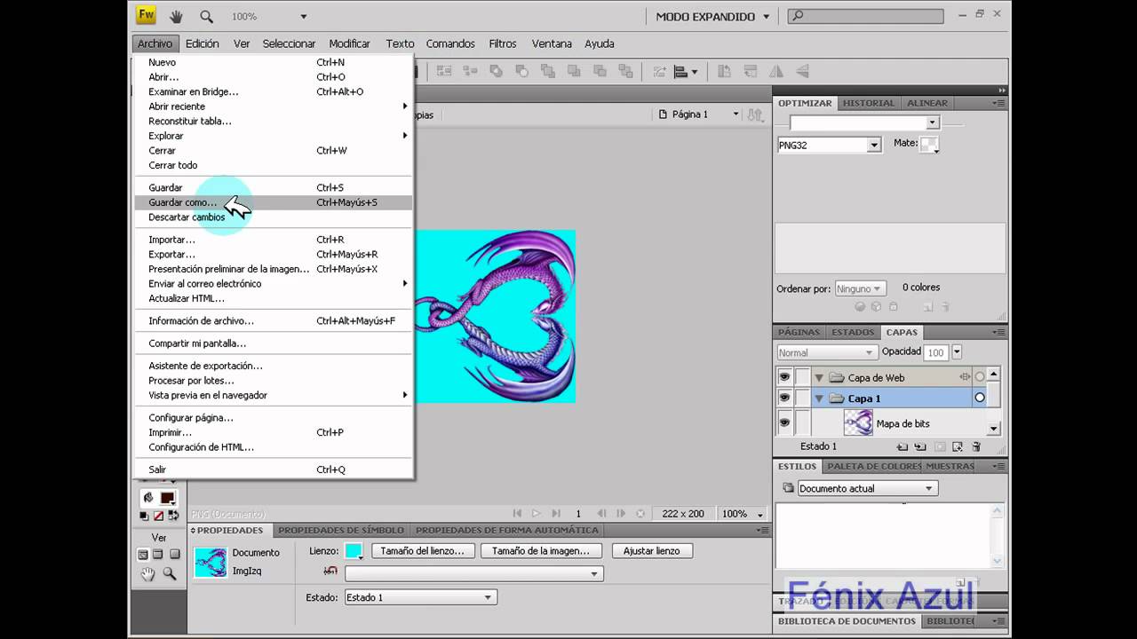Viewport: 1137px width, 639px height.
Task: Choose Guardar como… from Archivo menu
Action: [x=272, y=202]
